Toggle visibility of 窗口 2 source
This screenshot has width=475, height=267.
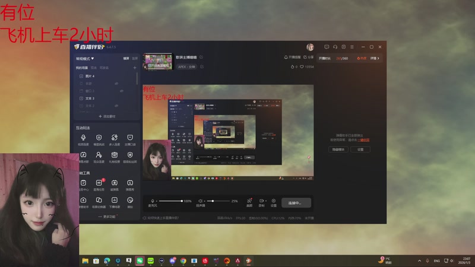(x=122, y=91)
